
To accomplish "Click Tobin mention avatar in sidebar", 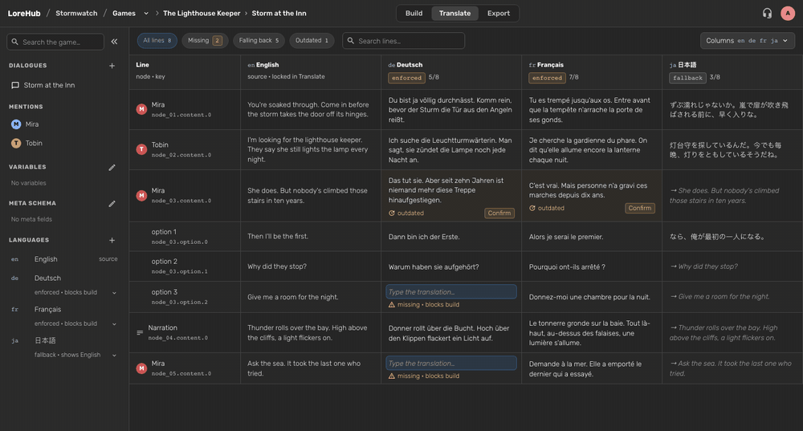I will (16, 144).
